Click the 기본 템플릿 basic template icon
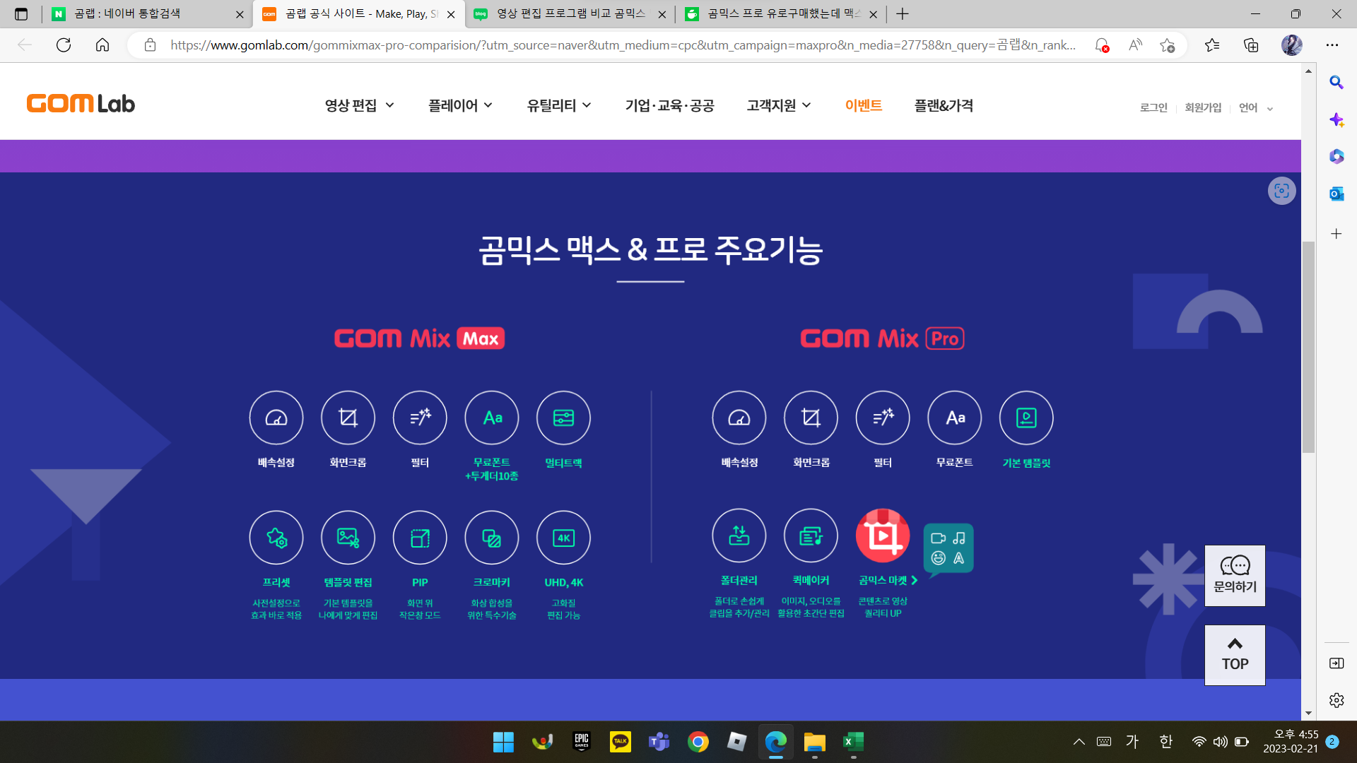Image resolution: width=1357 pixels, height=763 pixels. tap(1026, 418)
